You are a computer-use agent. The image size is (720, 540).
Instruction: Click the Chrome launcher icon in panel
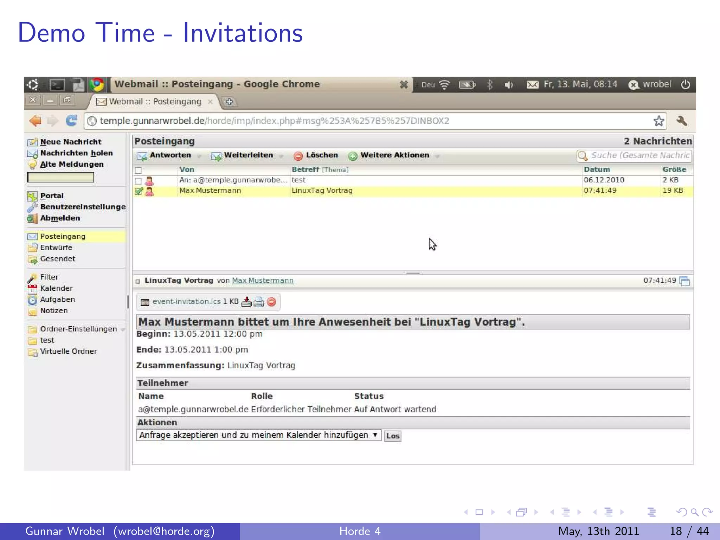click(x=97, y=85)
